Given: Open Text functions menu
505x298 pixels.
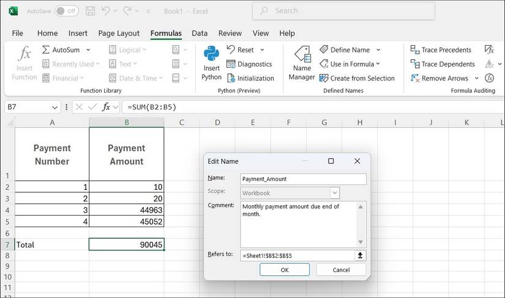Looking at the screenshot, I should pos(122,64).
